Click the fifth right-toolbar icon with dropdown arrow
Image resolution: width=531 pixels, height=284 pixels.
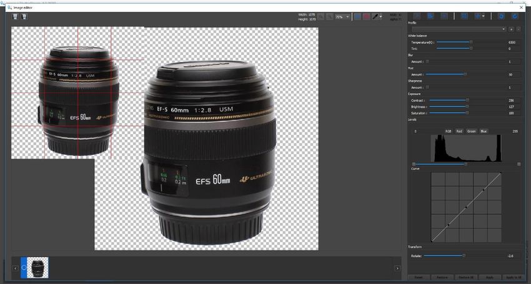coord(478,16)
